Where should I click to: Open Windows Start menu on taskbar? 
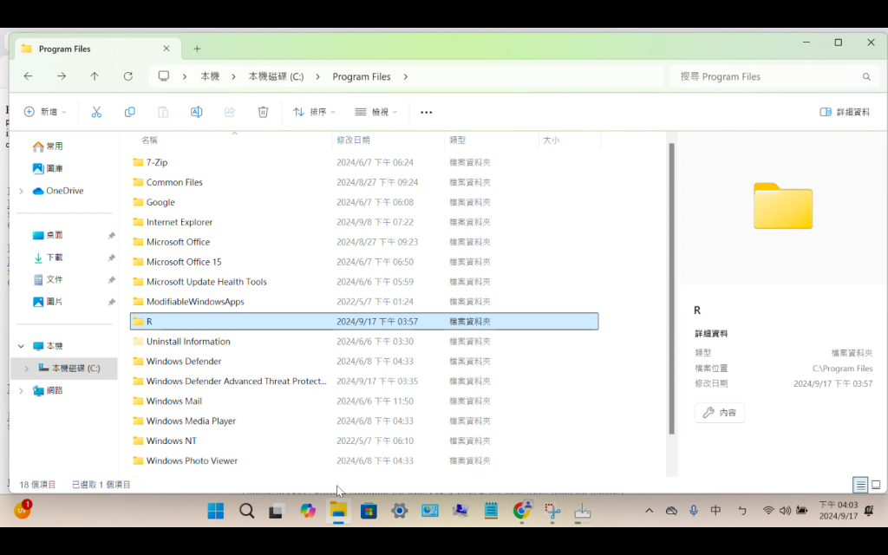point(216,511)
